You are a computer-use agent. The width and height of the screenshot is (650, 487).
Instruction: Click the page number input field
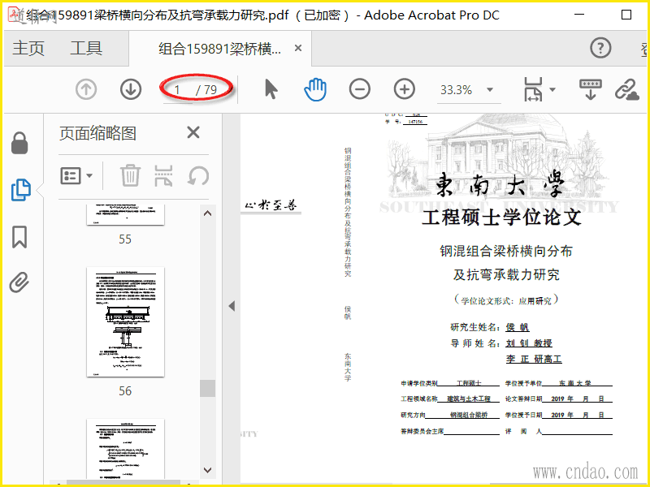tap(177, 90)
